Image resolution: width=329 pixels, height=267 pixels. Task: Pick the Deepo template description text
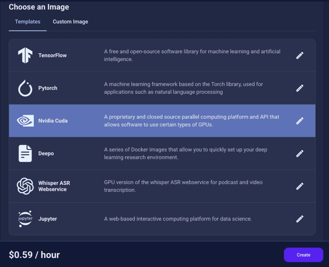tap(185, 153)
